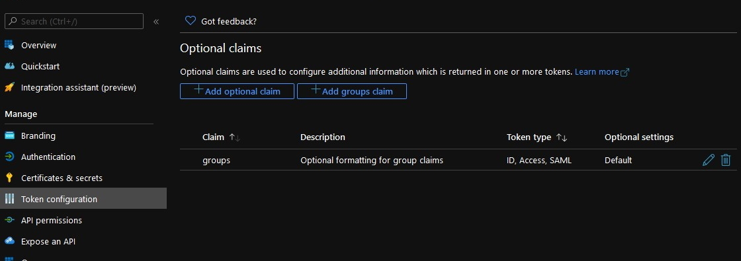Focus the Search (Ctrl+/) field
This screenshot has width=741, height=261.
pos(73,21)
